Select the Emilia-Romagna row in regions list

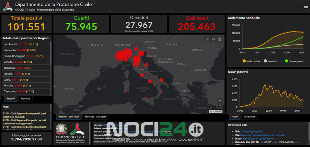(26, 56)
